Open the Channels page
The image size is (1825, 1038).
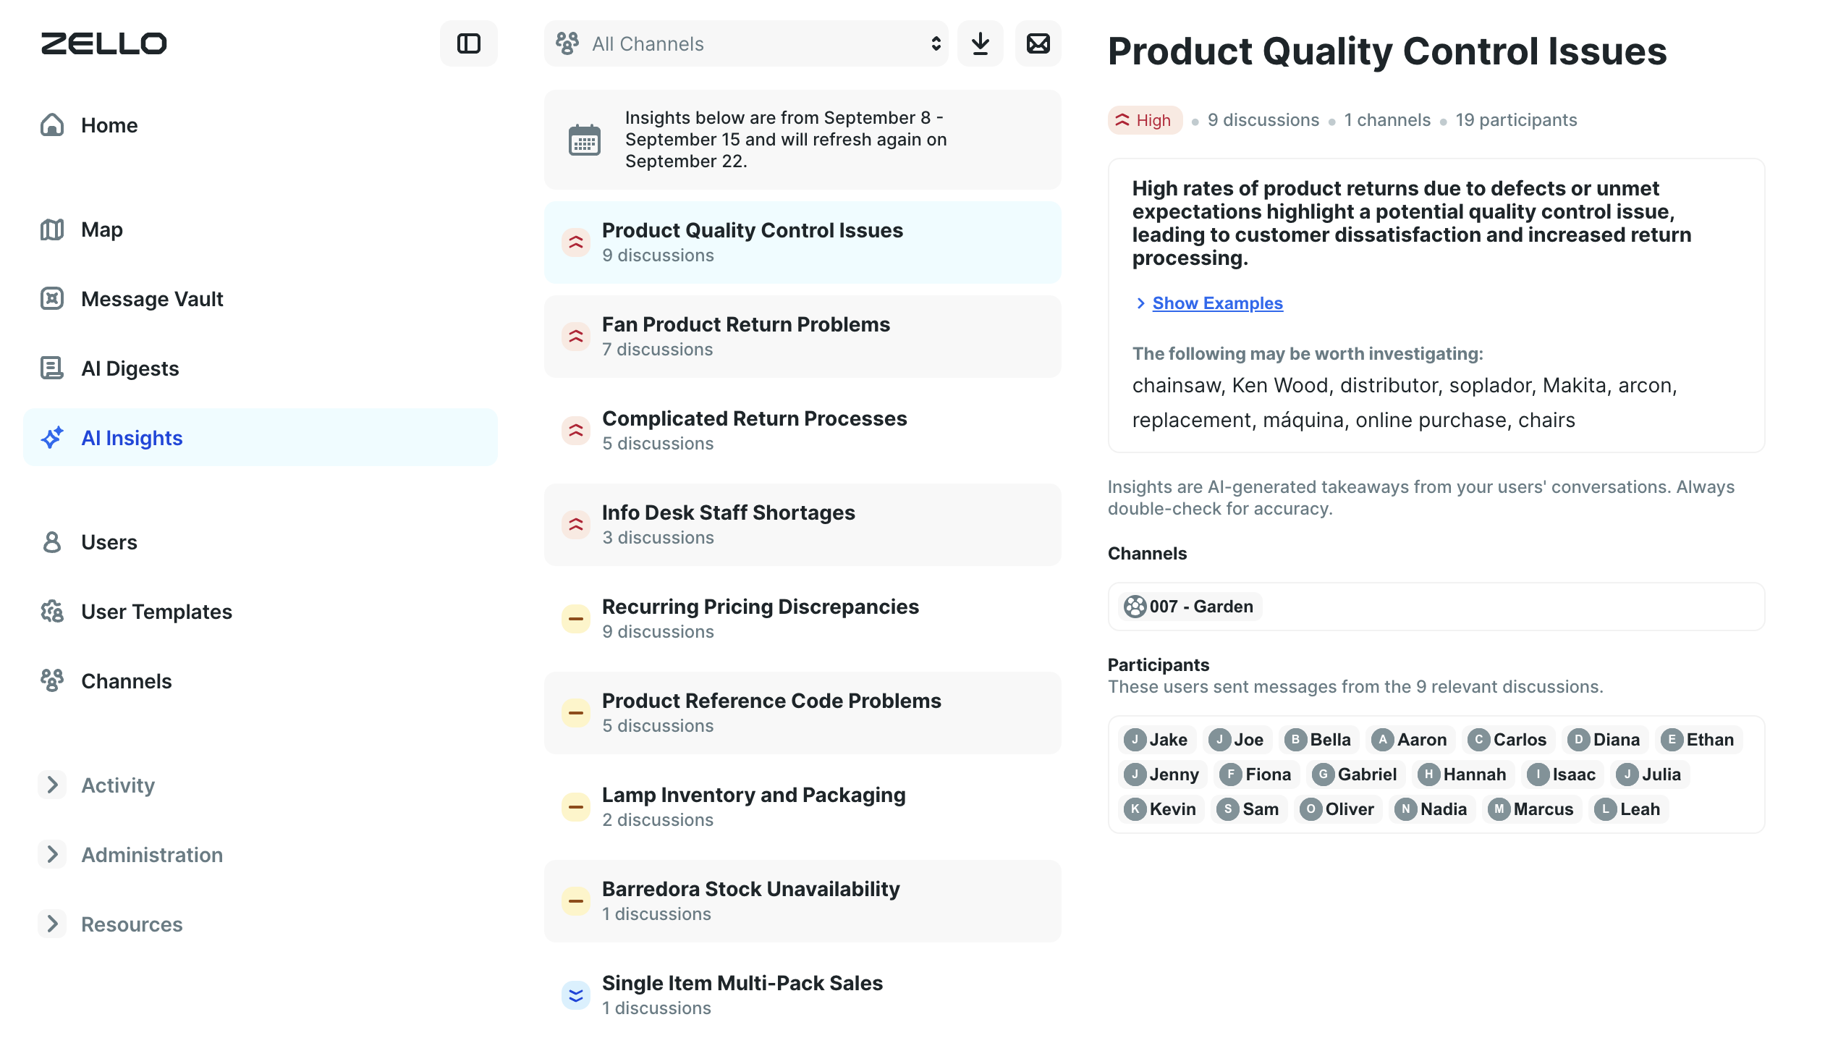(127, 680)
